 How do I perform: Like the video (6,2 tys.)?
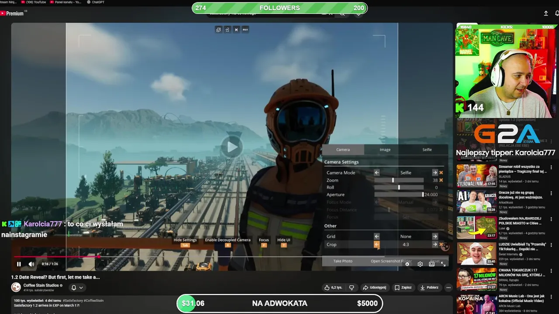click(333, 287)
